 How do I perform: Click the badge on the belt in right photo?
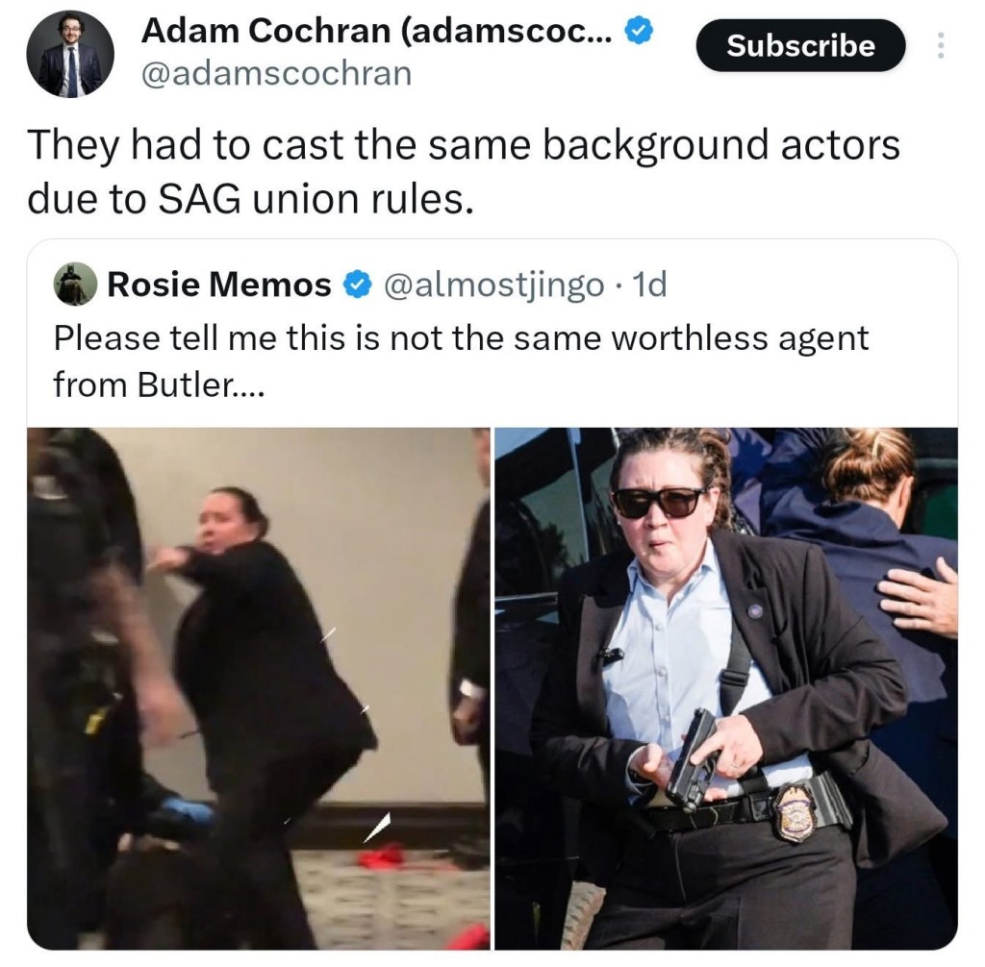click(x=794, y=810)
